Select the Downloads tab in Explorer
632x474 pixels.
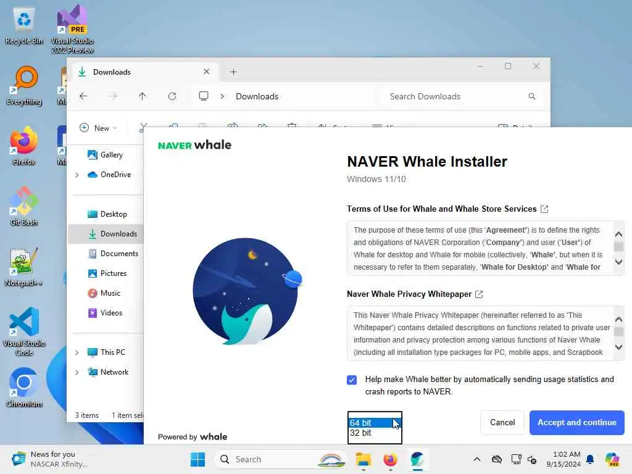pyautogui.click(x=145, y=72)
